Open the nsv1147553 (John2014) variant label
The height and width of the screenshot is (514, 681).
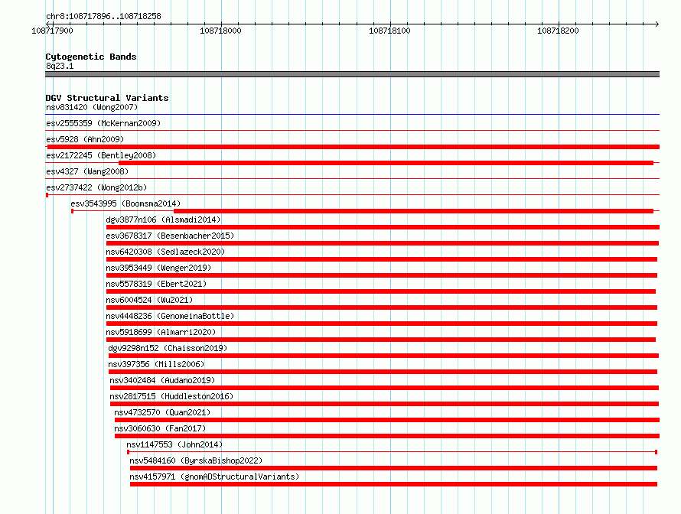[x=174, y=444]
